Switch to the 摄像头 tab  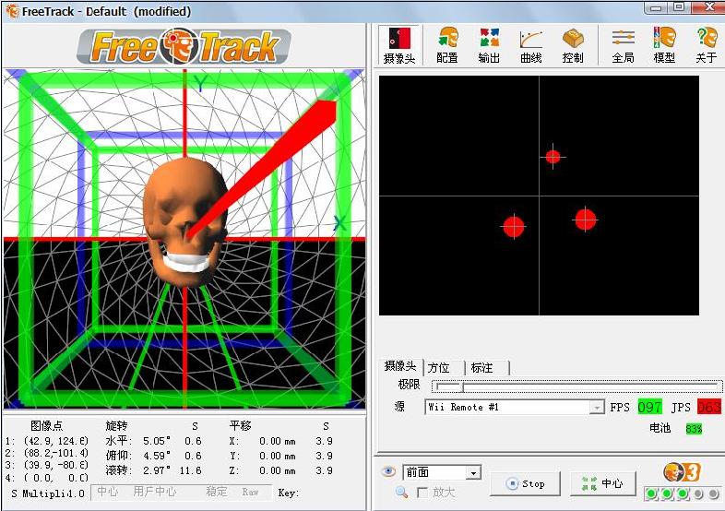pyautogui.click(x=400, y=366)
